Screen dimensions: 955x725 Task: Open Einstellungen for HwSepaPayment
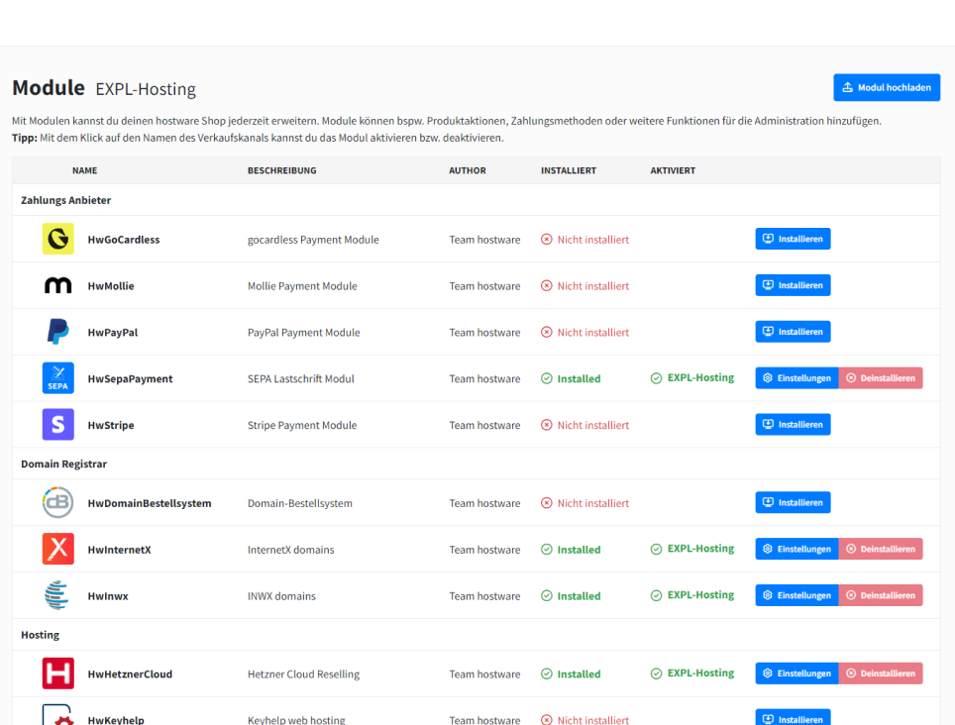796,378
